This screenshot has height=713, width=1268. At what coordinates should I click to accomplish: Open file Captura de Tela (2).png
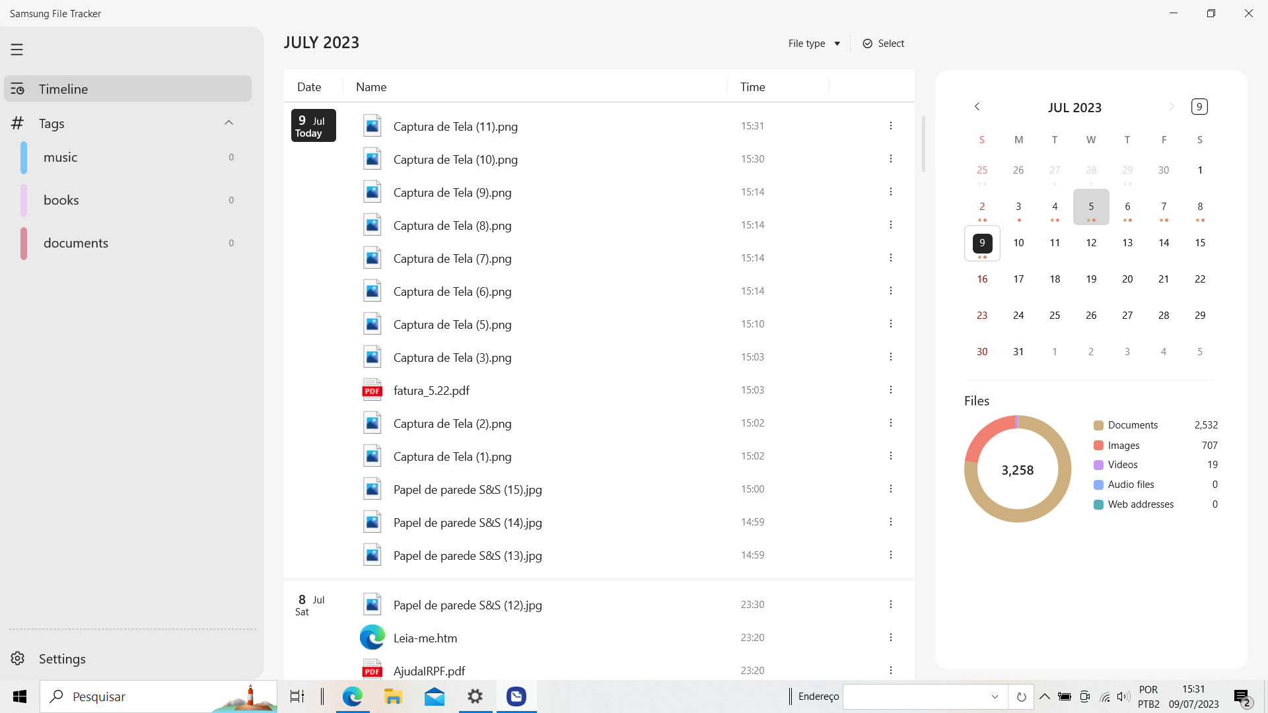pos(452,423)
